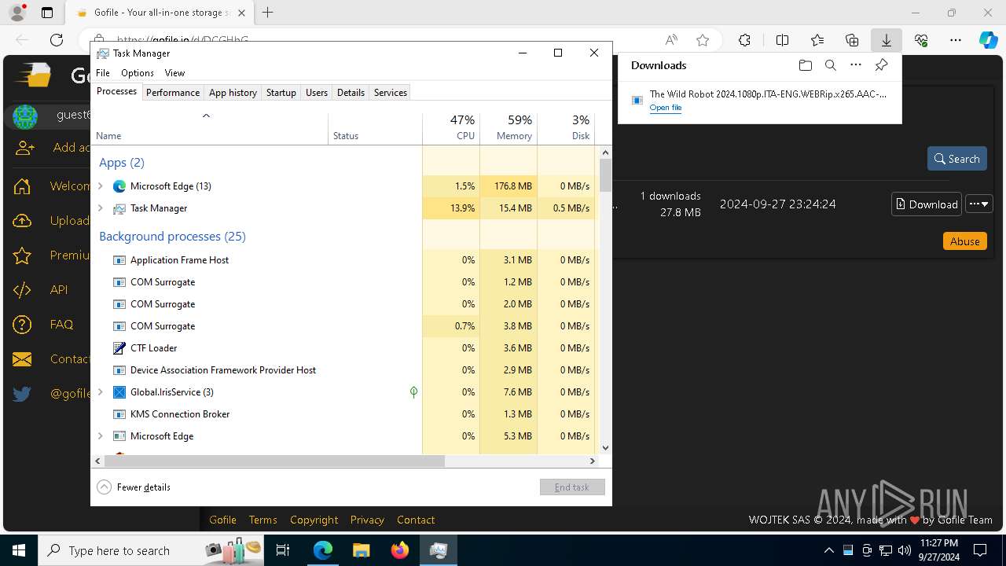Open Edge Settings and more ellipsis

tap(956, 40)
